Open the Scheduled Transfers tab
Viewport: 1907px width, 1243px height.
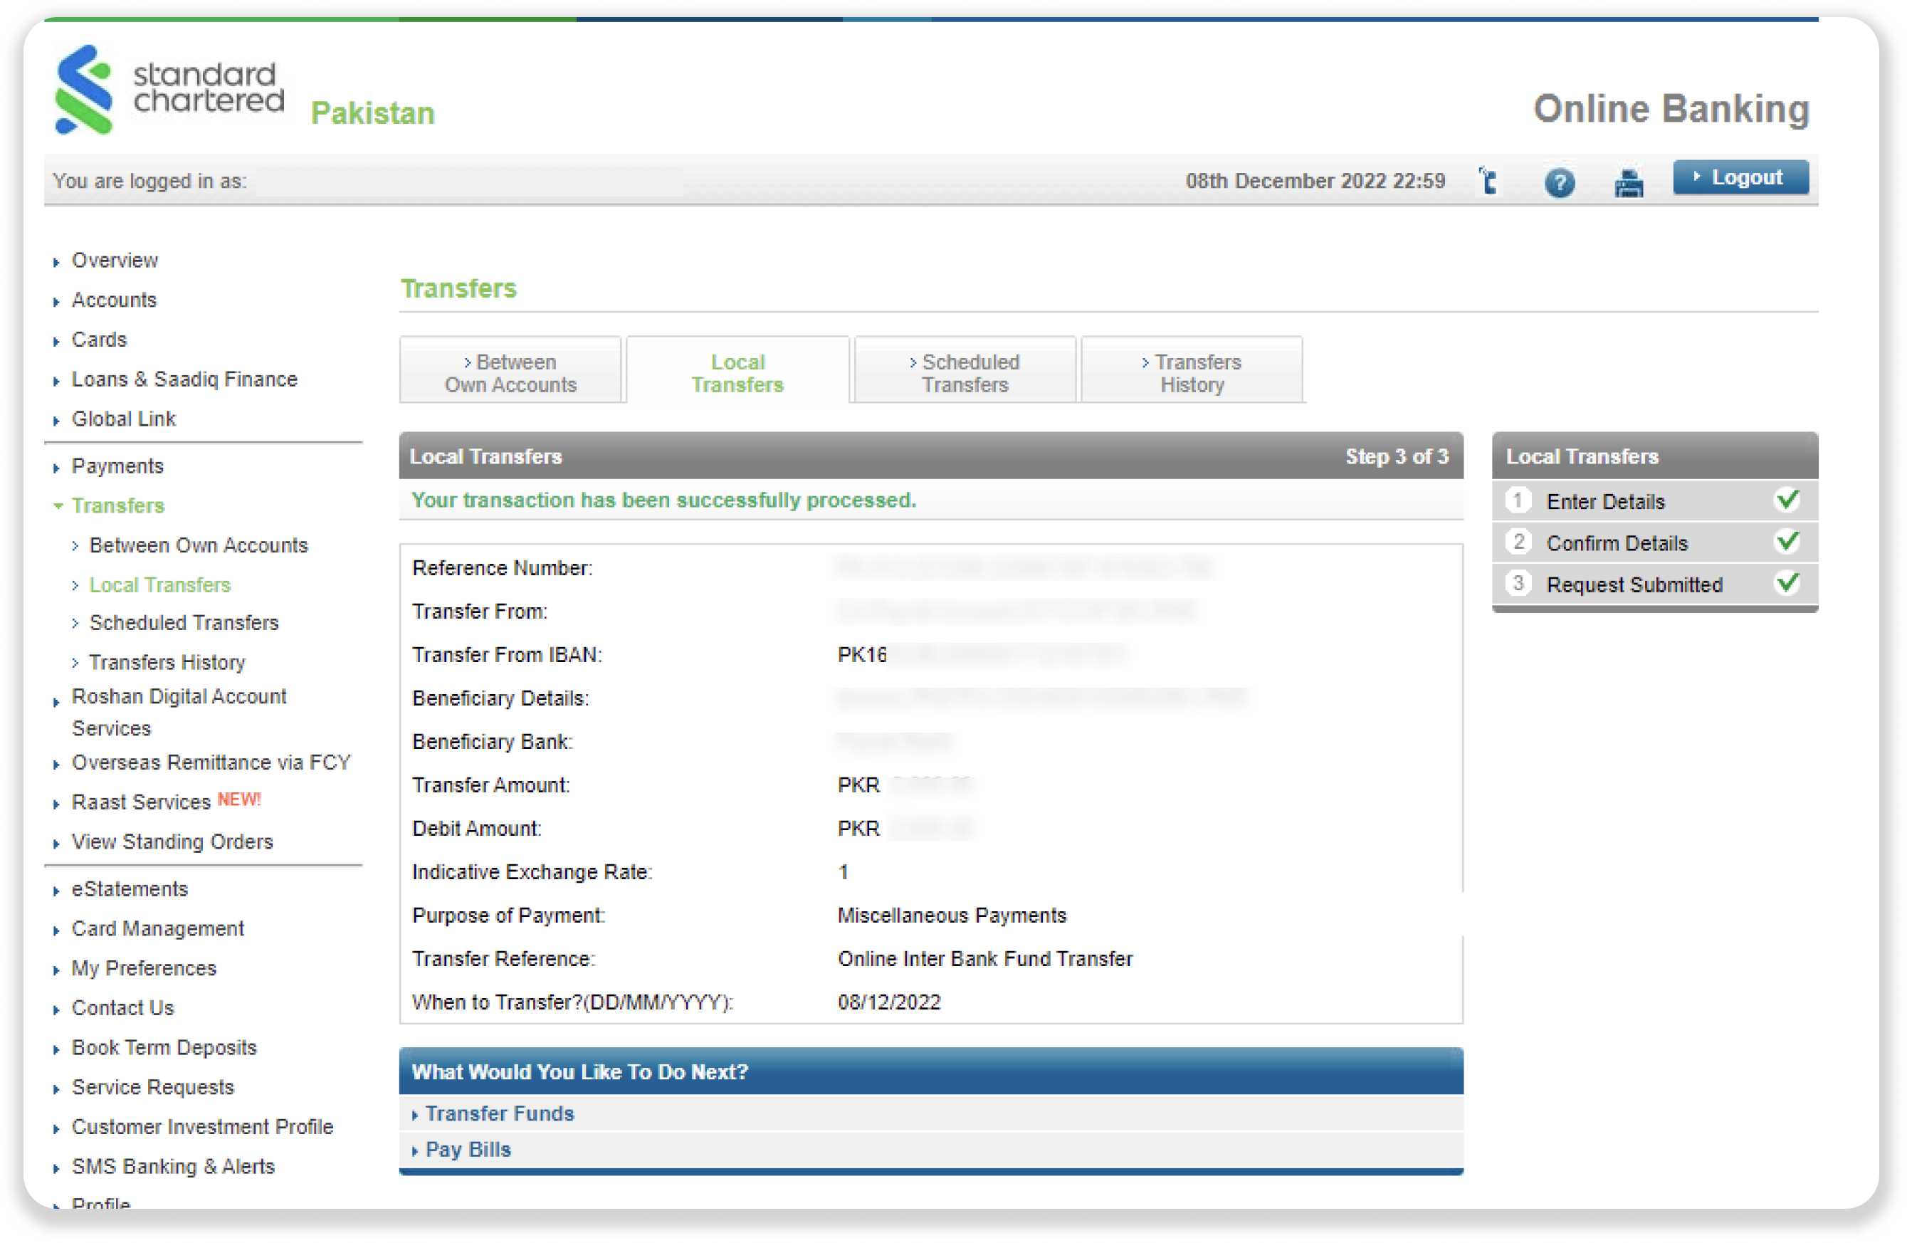pyautogui.click(x=965, y=372)
